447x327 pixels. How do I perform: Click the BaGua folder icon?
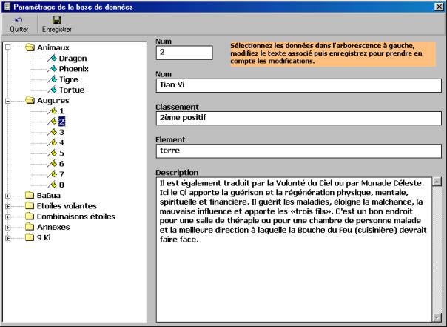(30, 195)
